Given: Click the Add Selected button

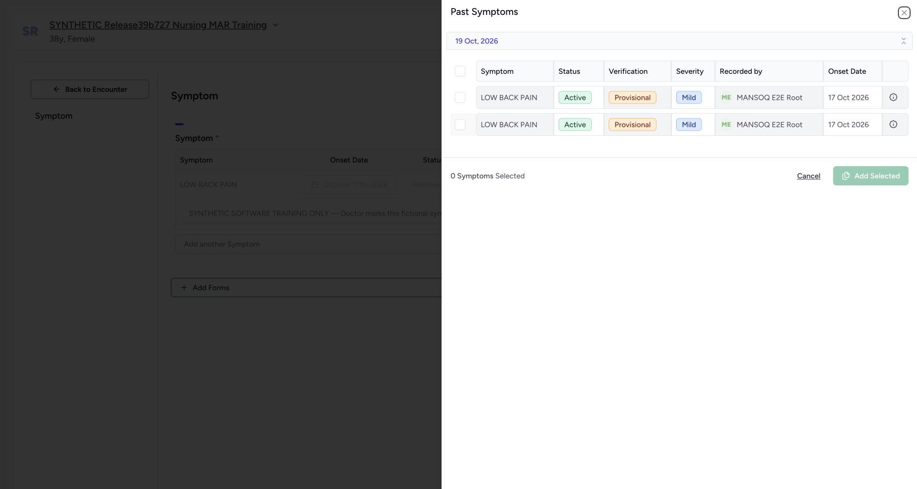Looking at the screenshot, I should 870,176.
